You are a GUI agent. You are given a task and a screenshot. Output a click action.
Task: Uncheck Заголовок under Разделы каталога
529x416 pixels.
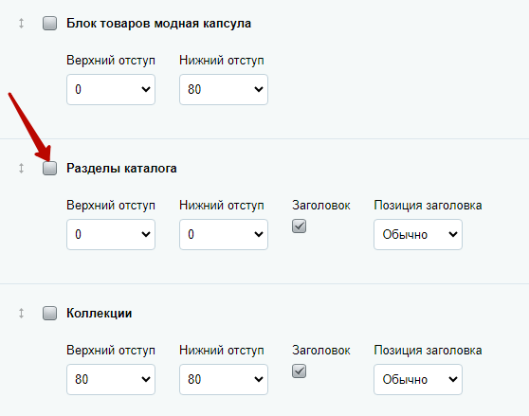coord(299,226)
